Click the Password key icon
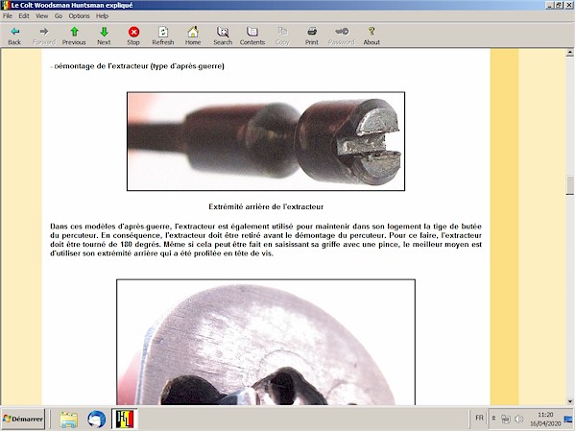This screenshot has width=576, height=432. (342, 36)
